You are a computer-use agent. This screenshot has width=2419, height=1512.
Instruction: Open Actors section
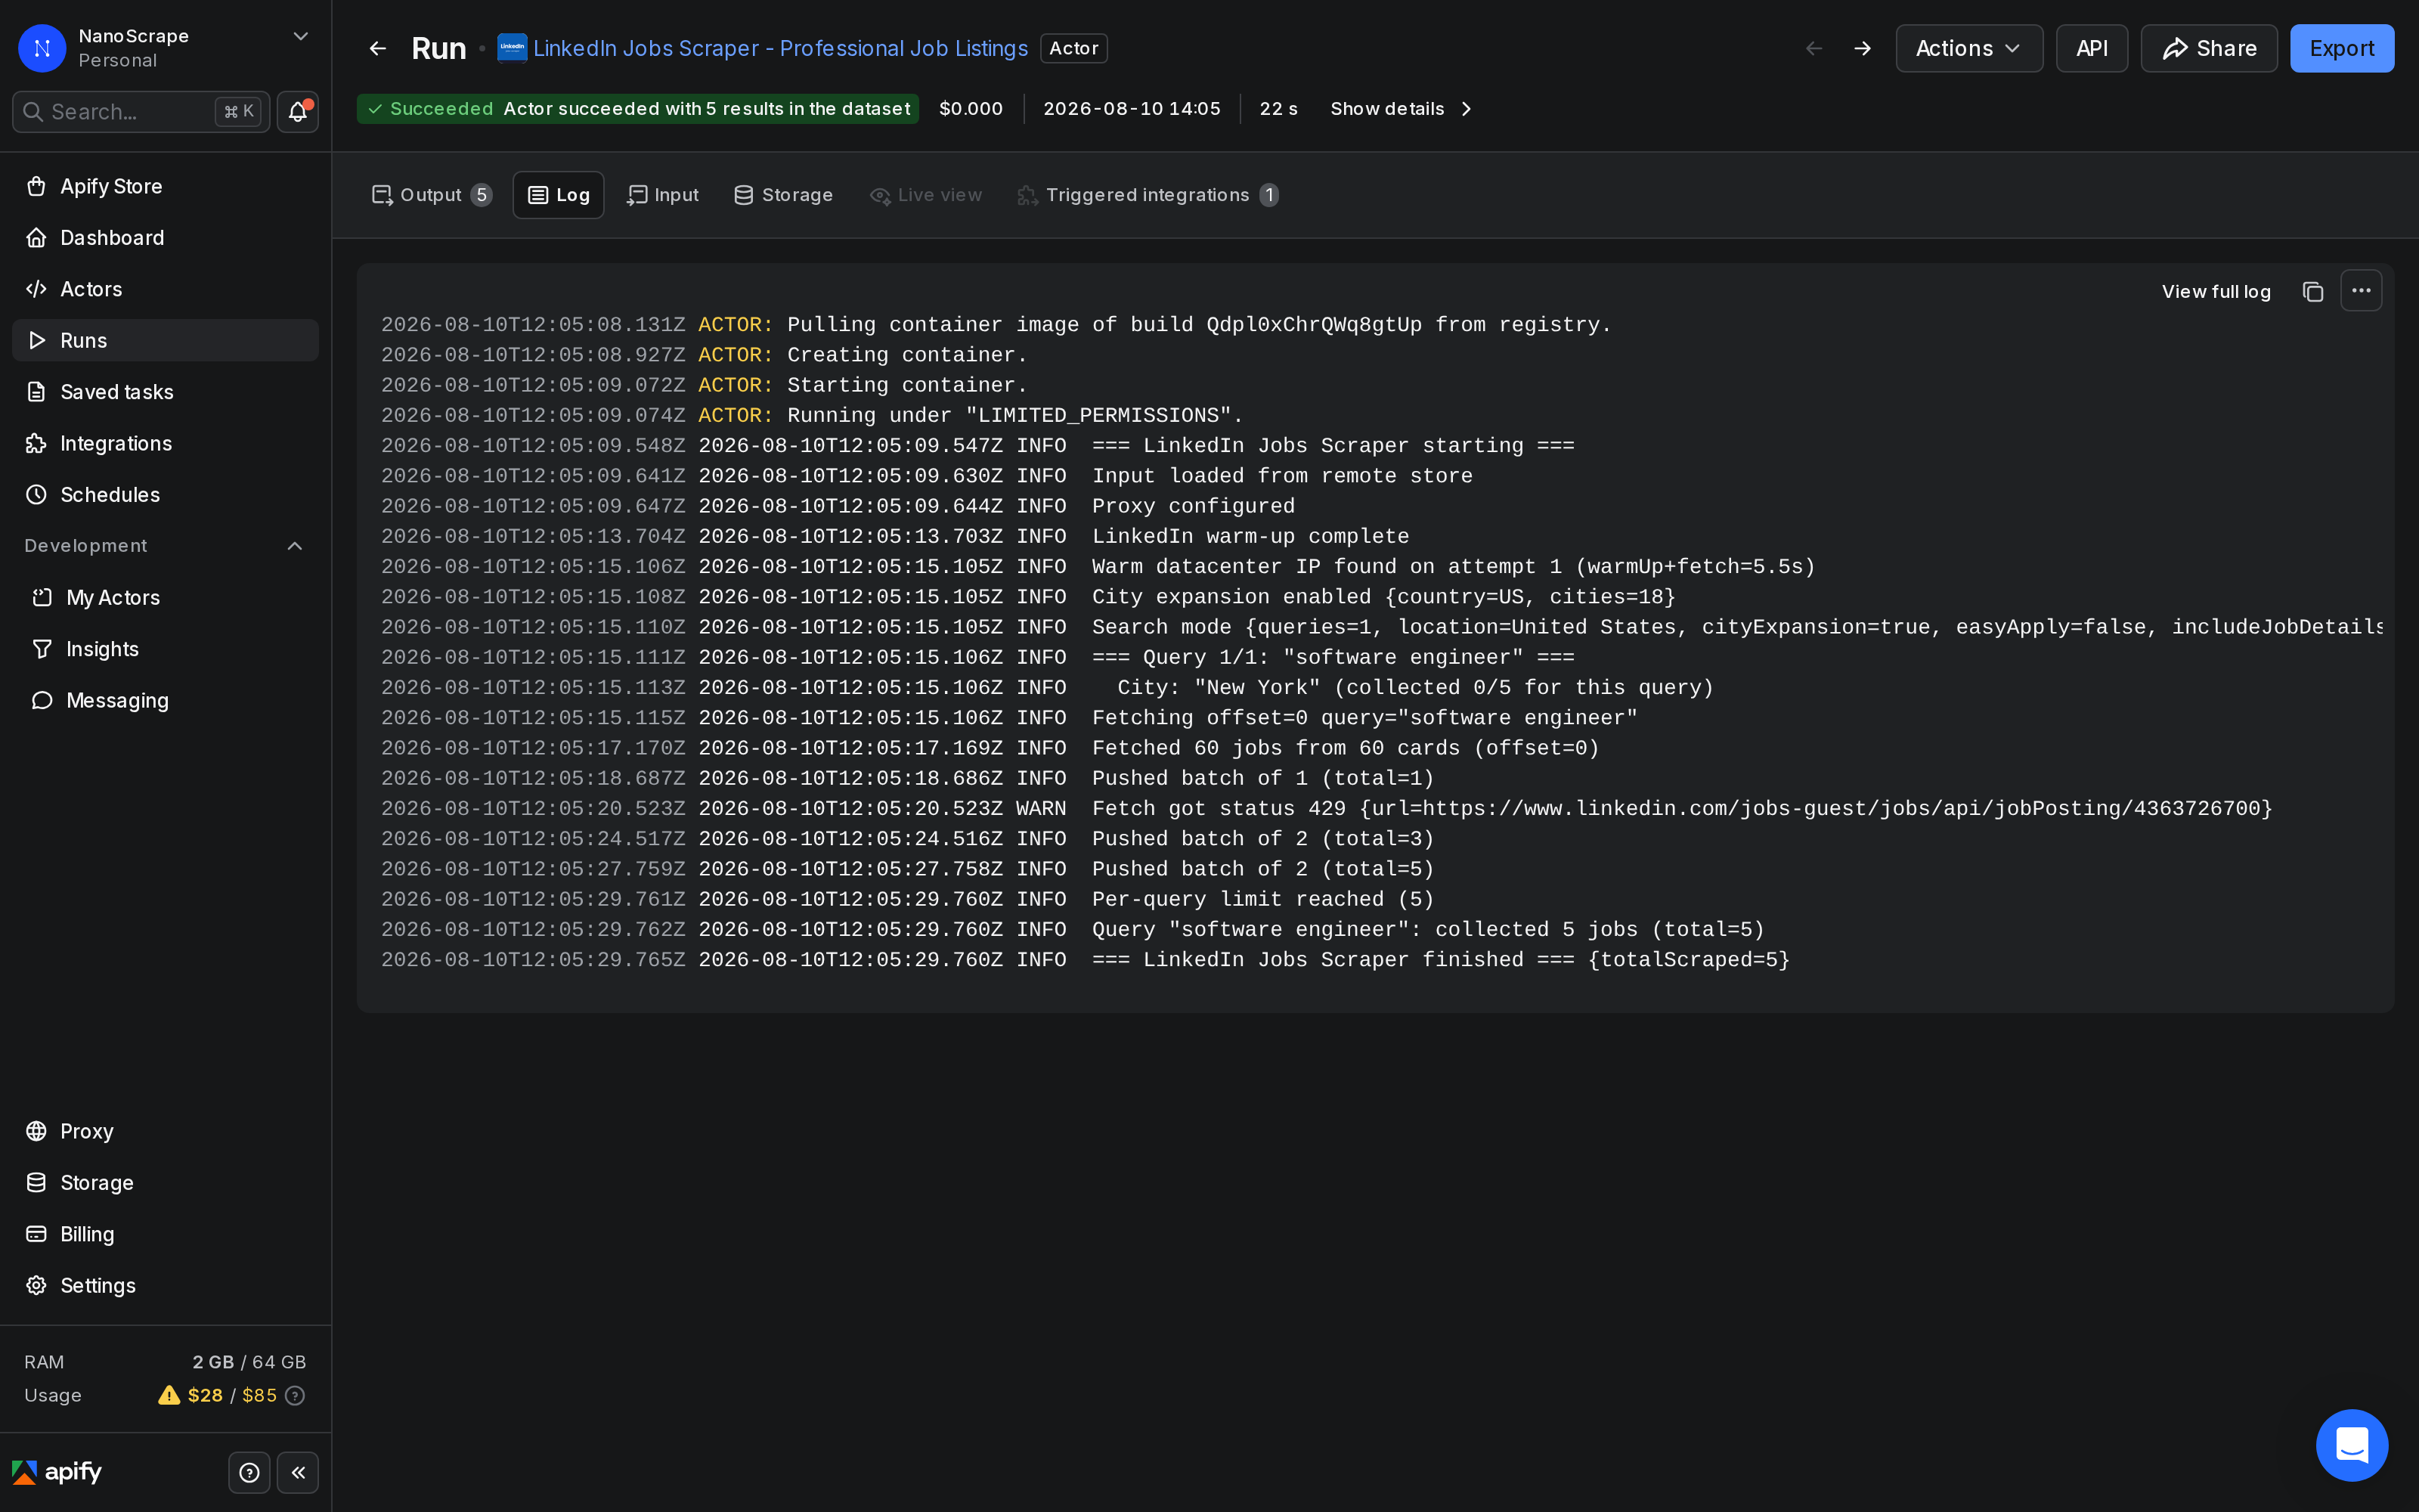coord(165,289)
